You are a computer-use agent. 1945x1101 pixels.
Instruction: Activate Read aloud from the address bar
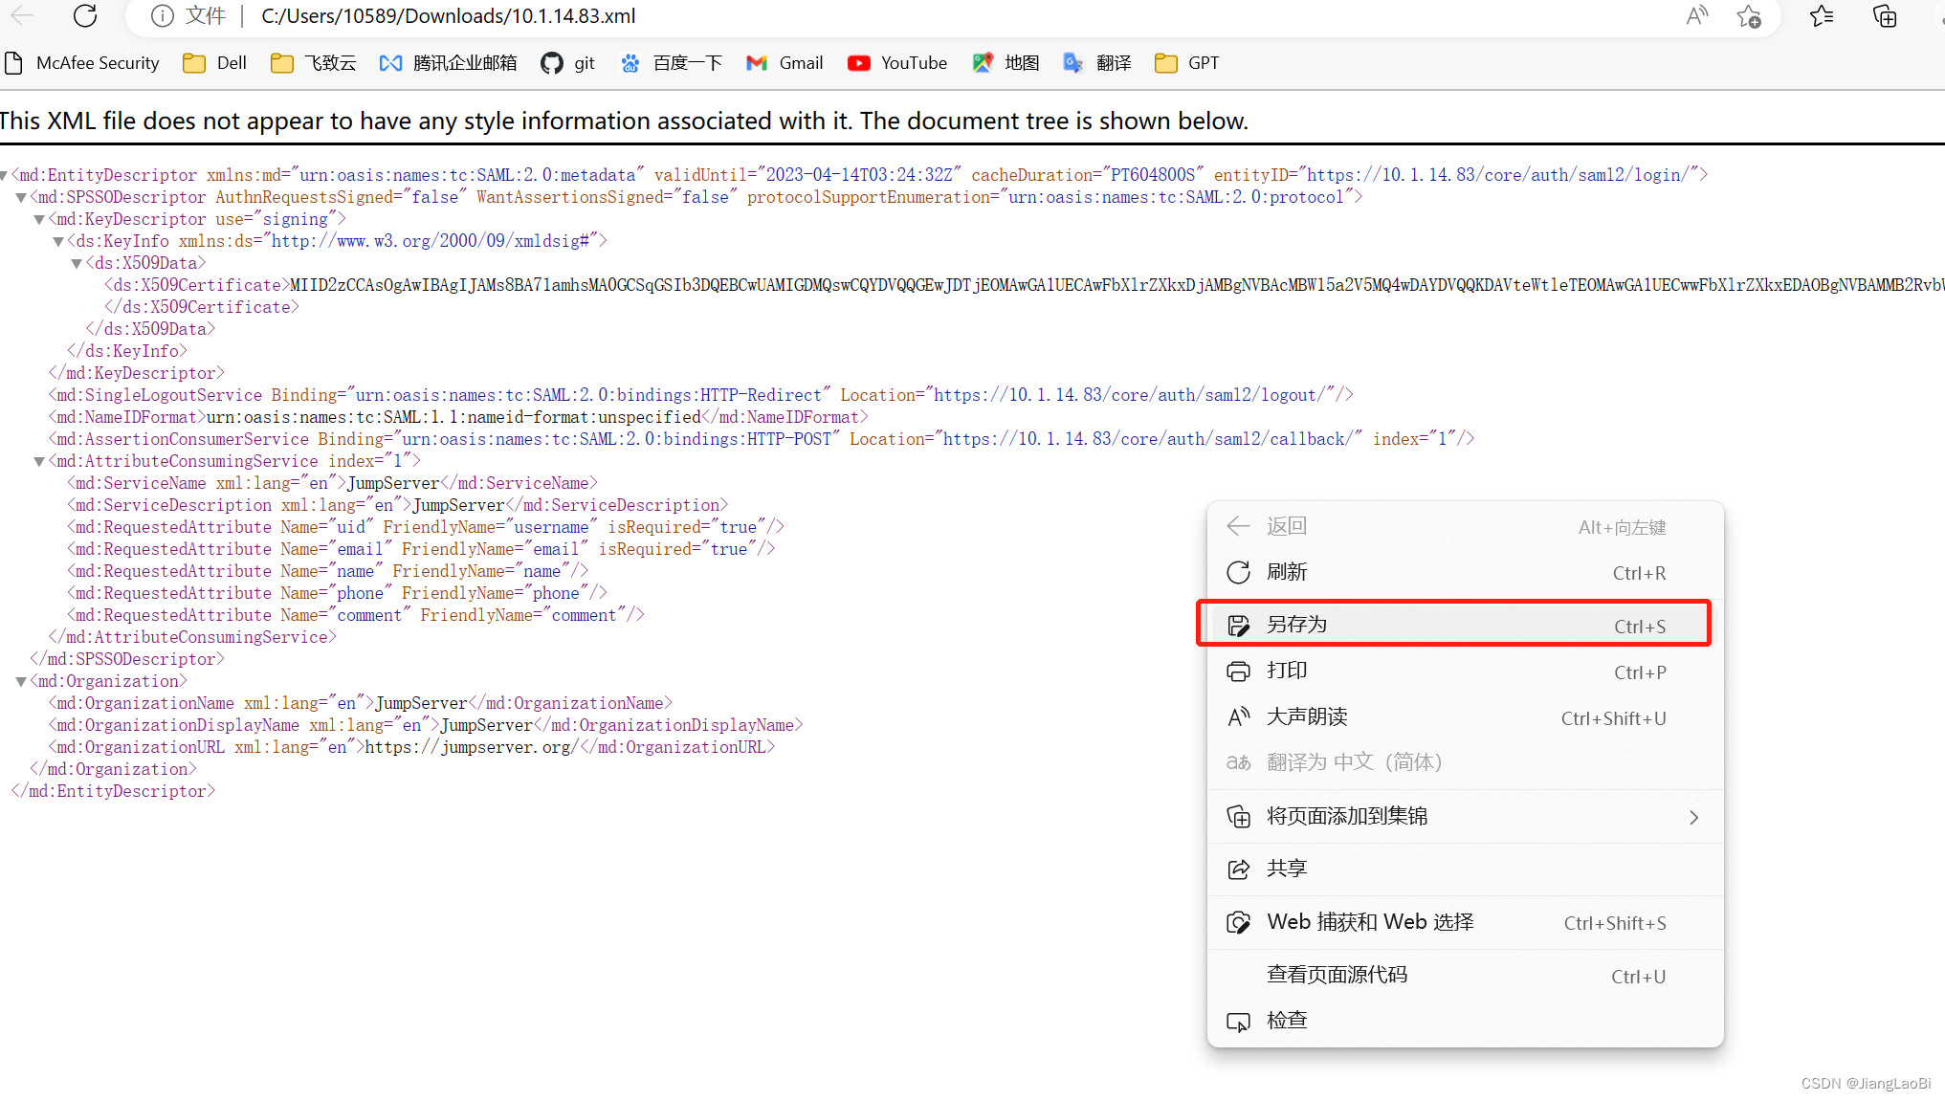pyautogui.click(x=1697, y=16)
